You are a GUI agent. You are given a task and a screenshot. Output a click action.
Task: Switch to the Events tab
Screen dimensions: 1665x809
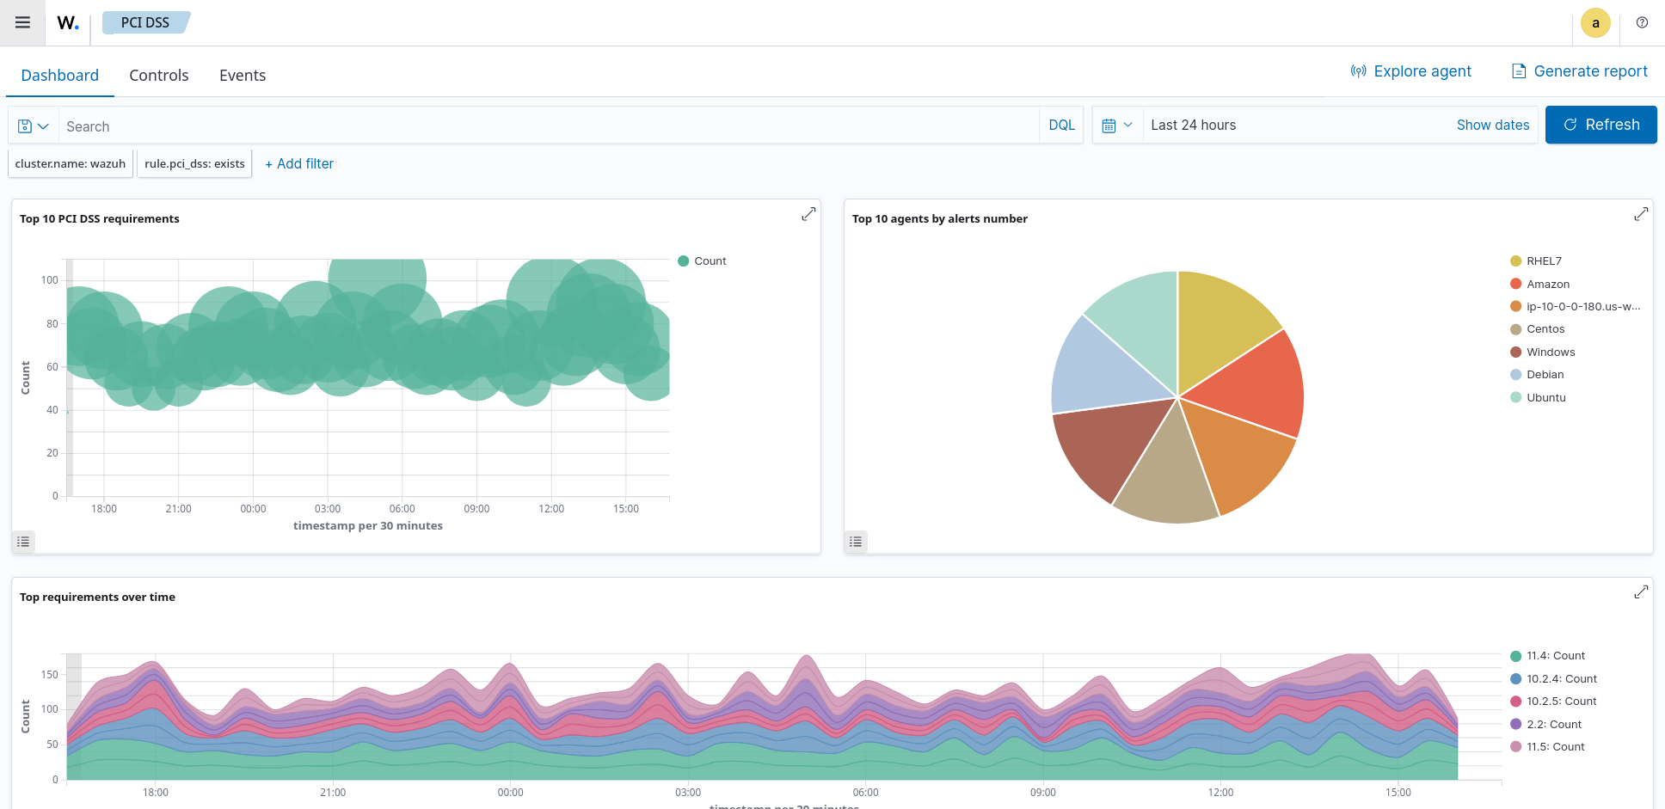pyautogui.click(x=243, y=76)
